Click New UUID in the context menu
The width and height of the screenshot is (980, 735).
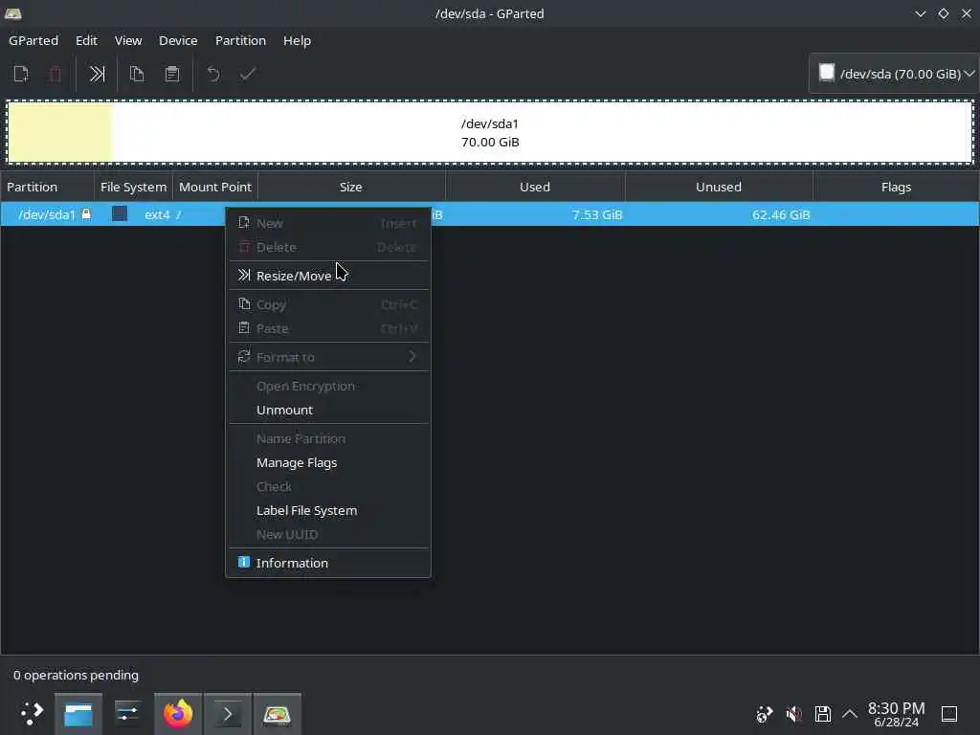[328, 534]
